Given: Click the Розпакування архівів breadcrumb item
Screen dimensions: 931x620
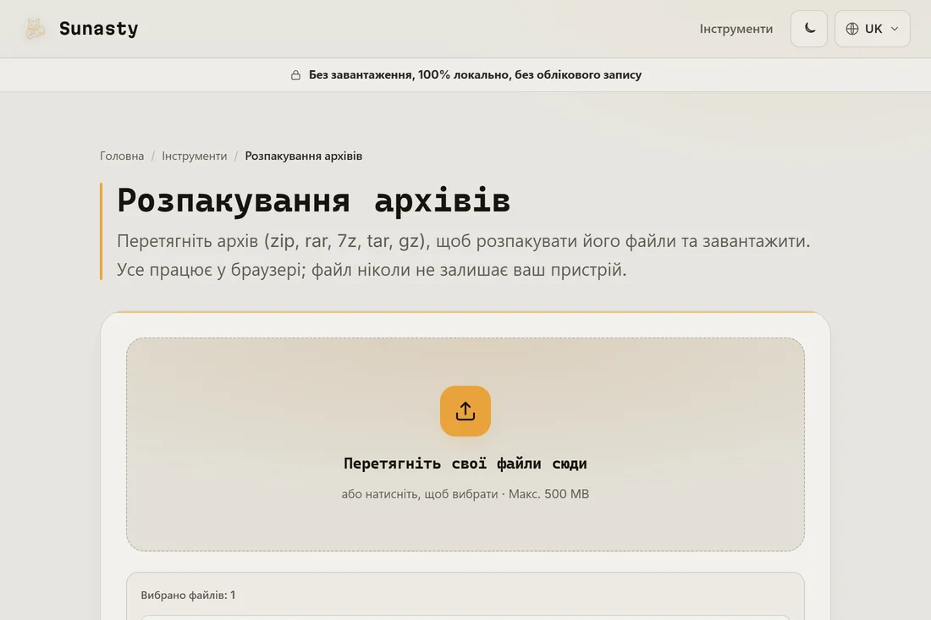Looking at the screenshot, I should coord(303,156).
